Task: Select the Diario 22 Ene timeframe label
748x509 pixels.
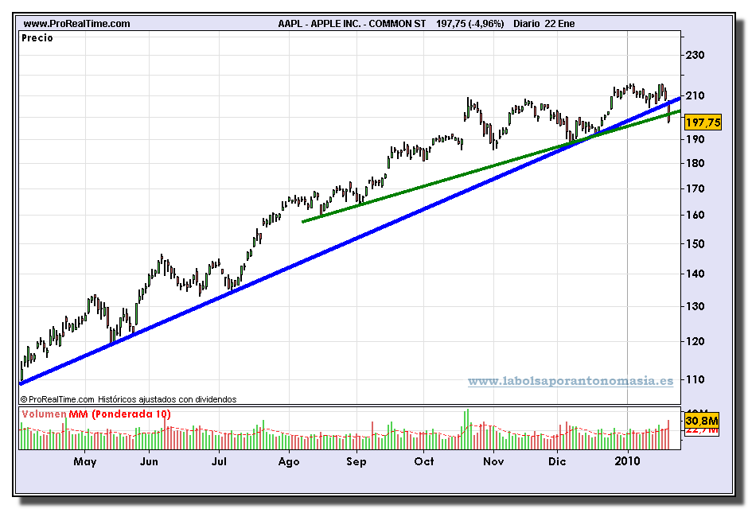Action: tap(544, 24)
